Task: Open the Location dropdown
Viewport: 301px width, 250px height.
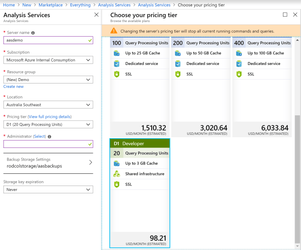Action: click(48, 105)
